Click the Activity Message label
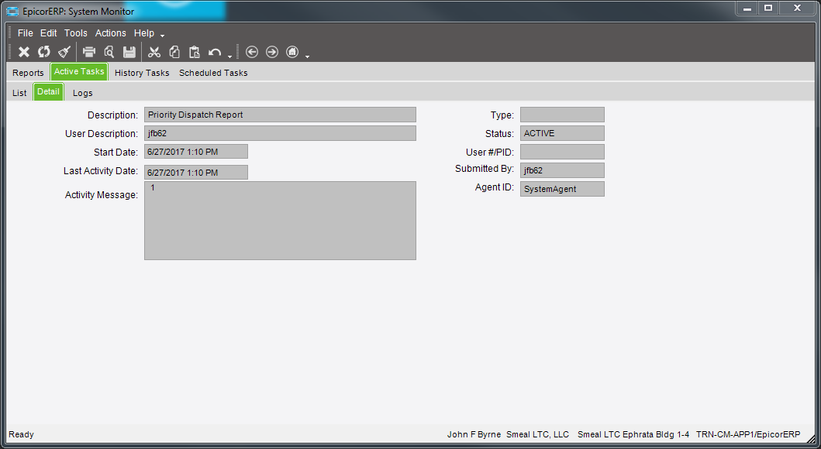Screen dimensions: 821x449 [x=102, y=195]
